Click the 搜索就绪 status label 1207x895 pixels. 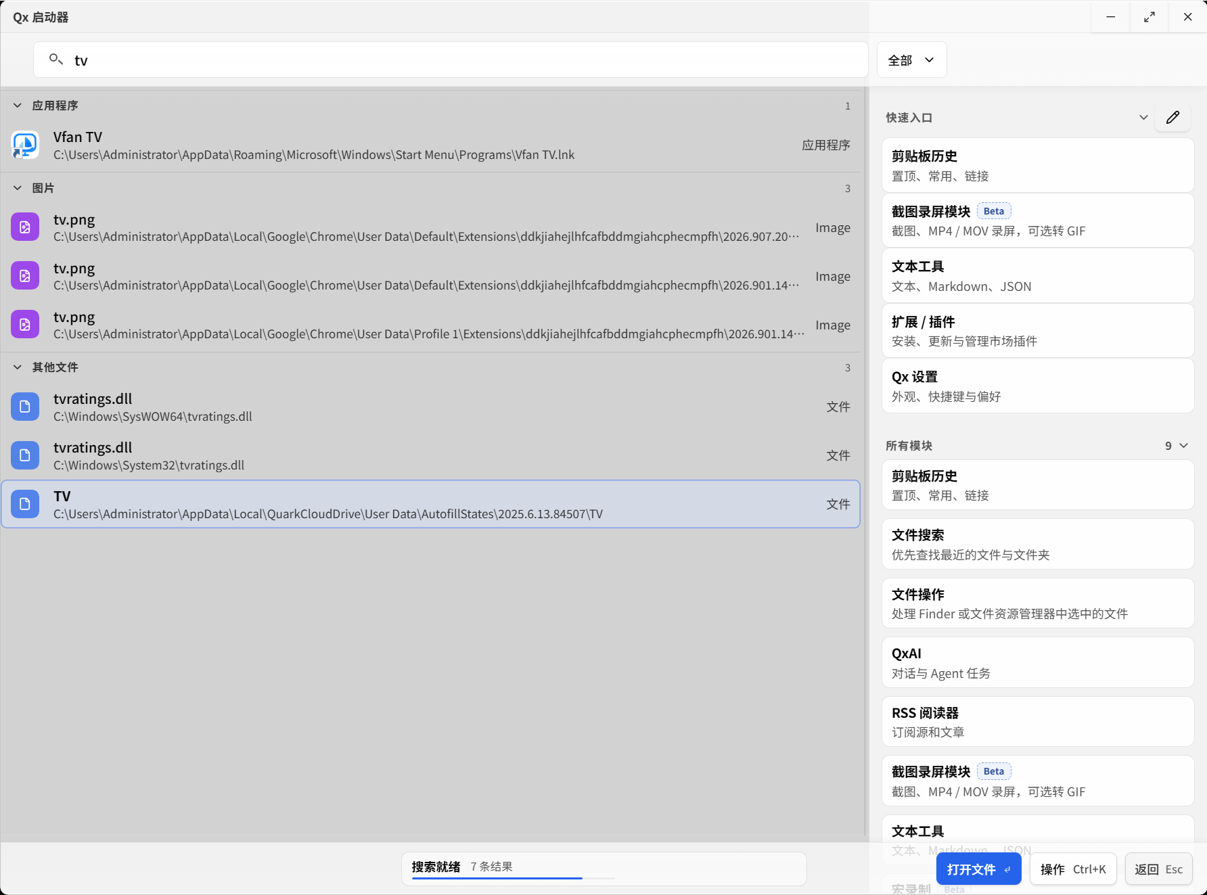pos(436,867)
